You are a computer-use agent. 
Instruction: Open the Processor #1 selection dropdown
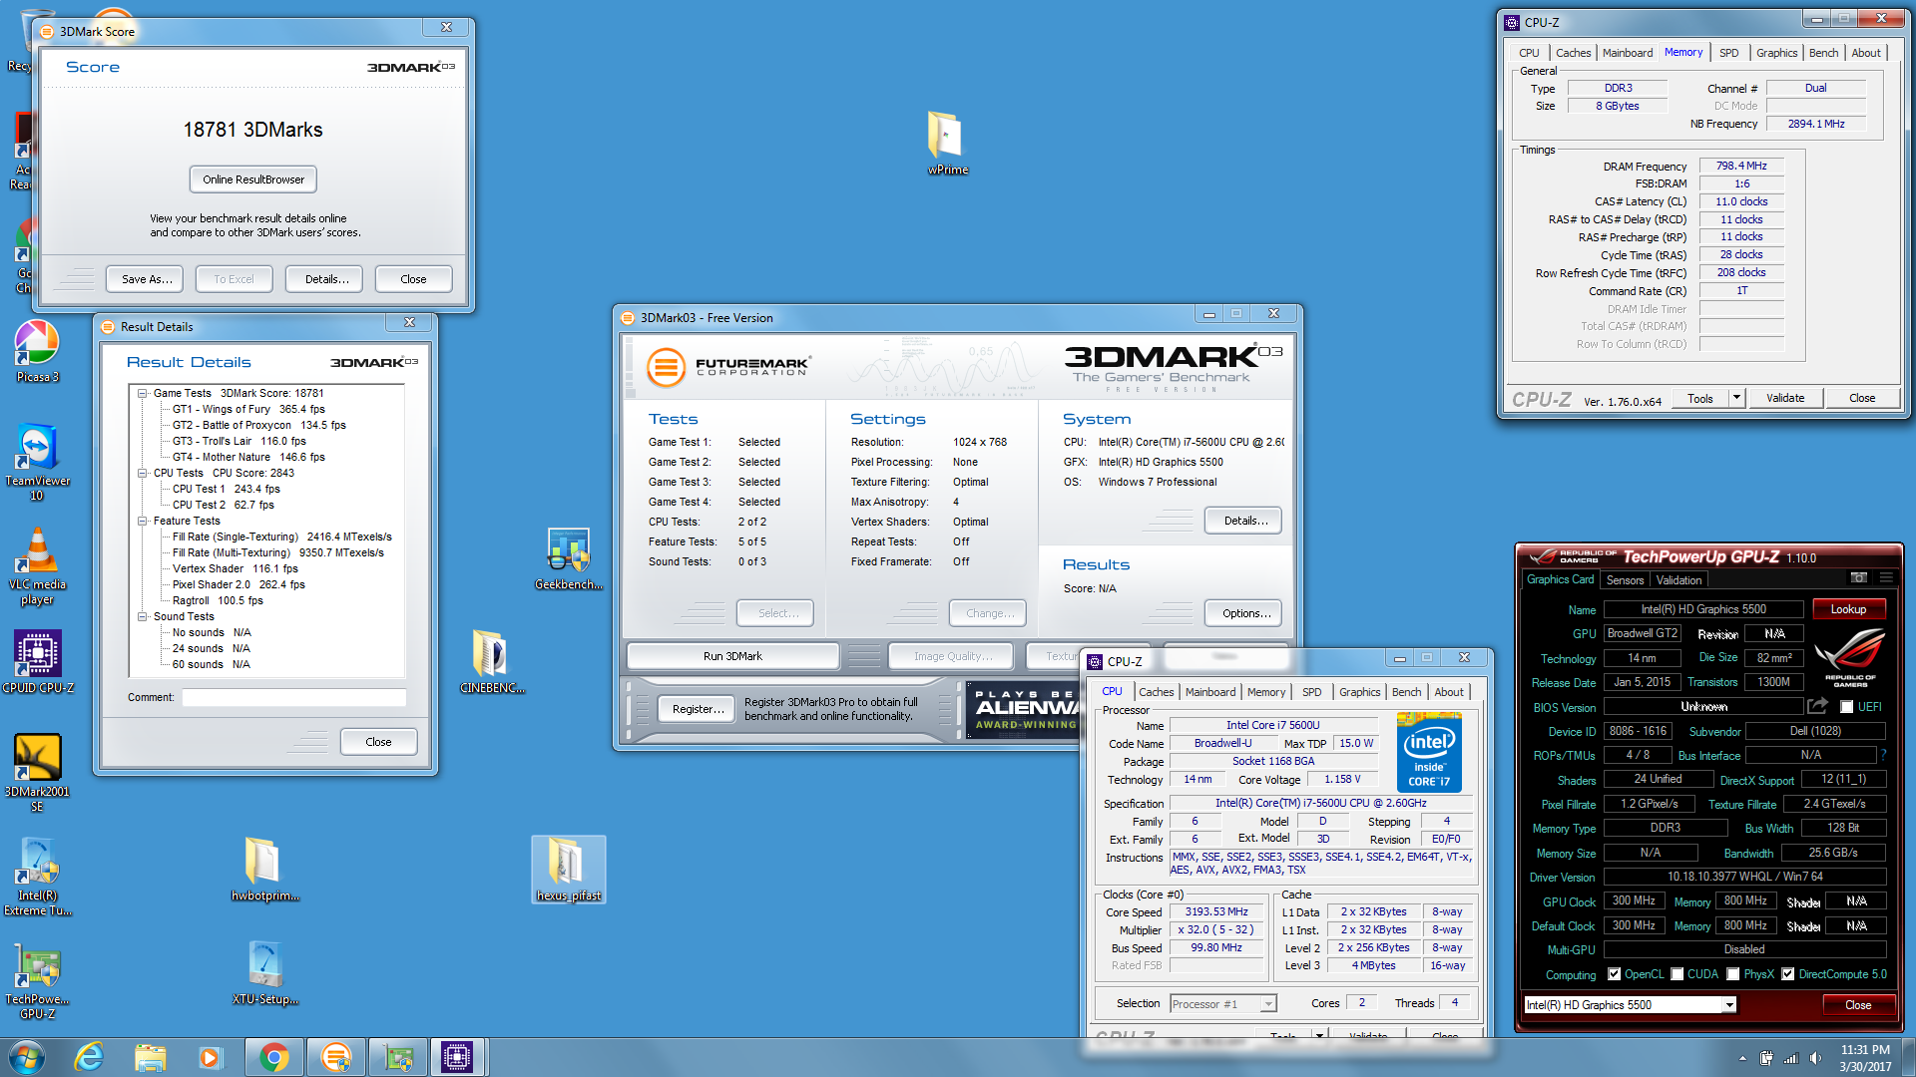coord(1268,1004)
